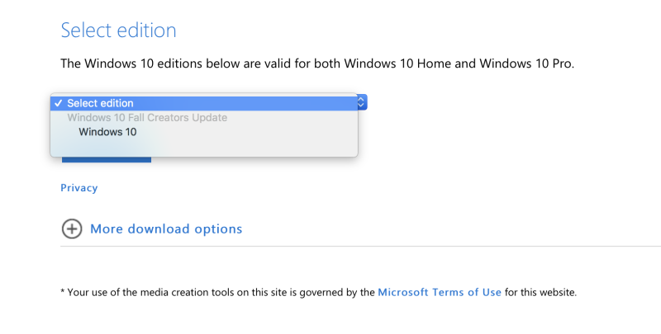The image size is (661, 334).
Task: Click the checkmark beside Select edition option
Action: pyautogui.click(x=58, y=103)
